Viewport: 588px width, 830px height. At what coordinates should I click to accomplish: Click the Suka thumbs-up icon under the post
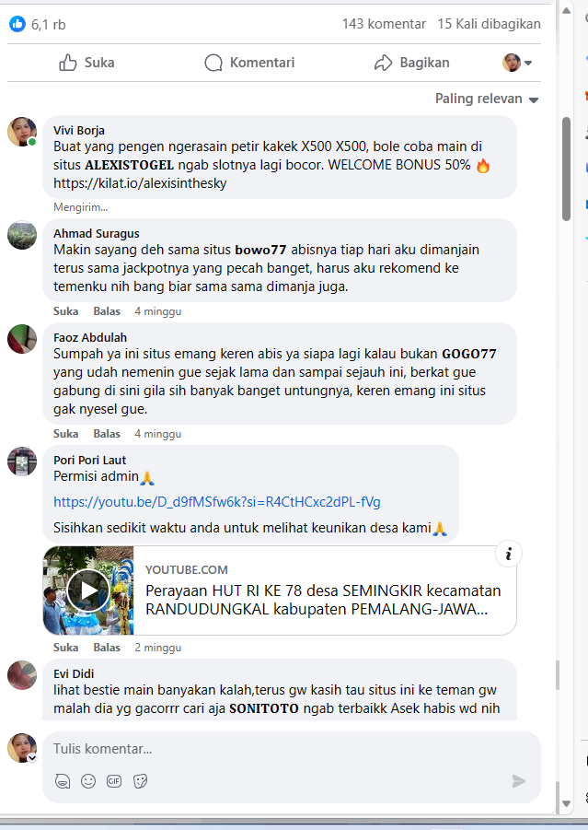(68, 63)
